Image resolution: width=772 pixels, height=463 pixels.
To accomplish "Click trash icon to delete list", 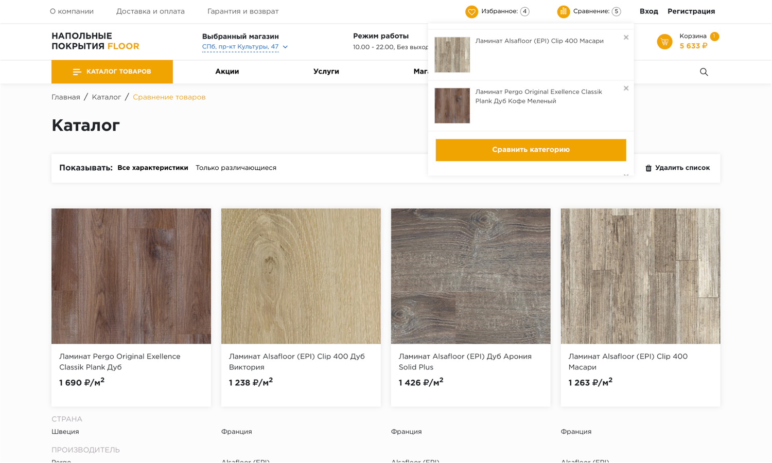I will 648,168.
